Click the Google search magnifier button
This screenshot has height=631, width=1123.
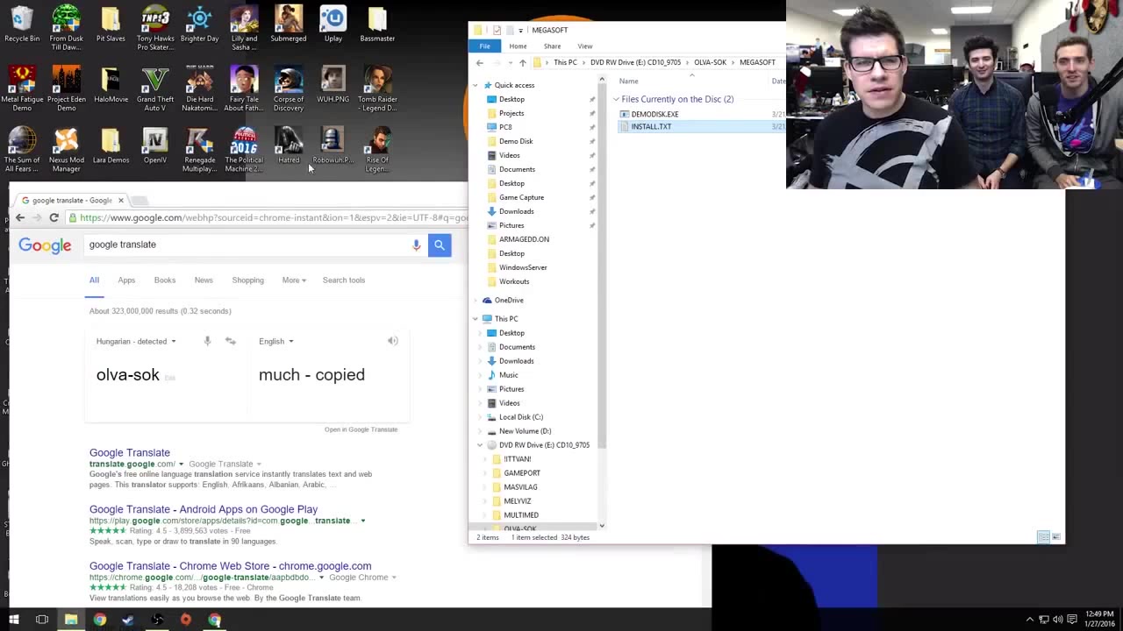click(x=440, y=245)
